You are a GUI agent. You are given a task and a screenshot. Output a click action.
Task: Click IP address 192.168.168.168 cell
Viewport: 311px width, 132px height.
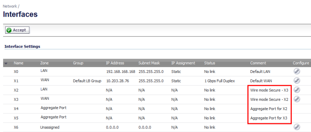121,72
